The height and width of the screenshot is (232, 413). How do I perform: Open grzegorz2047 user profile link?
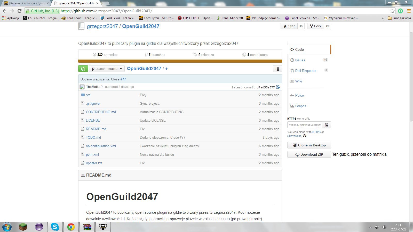pyautogui.click(x=102, y=26)
